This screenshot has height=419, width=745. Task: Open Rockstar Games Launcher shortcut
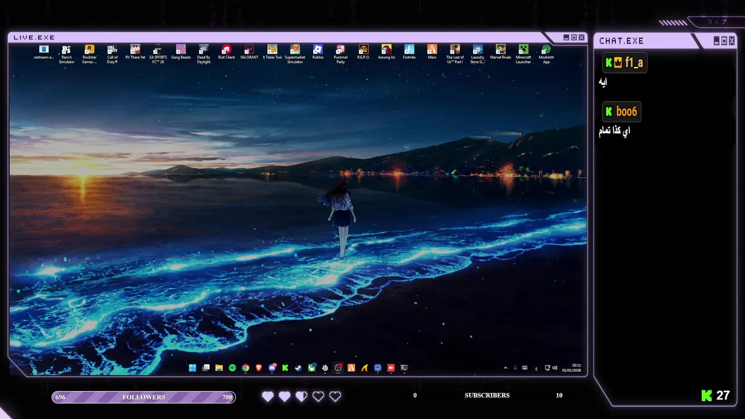(89, 54)
